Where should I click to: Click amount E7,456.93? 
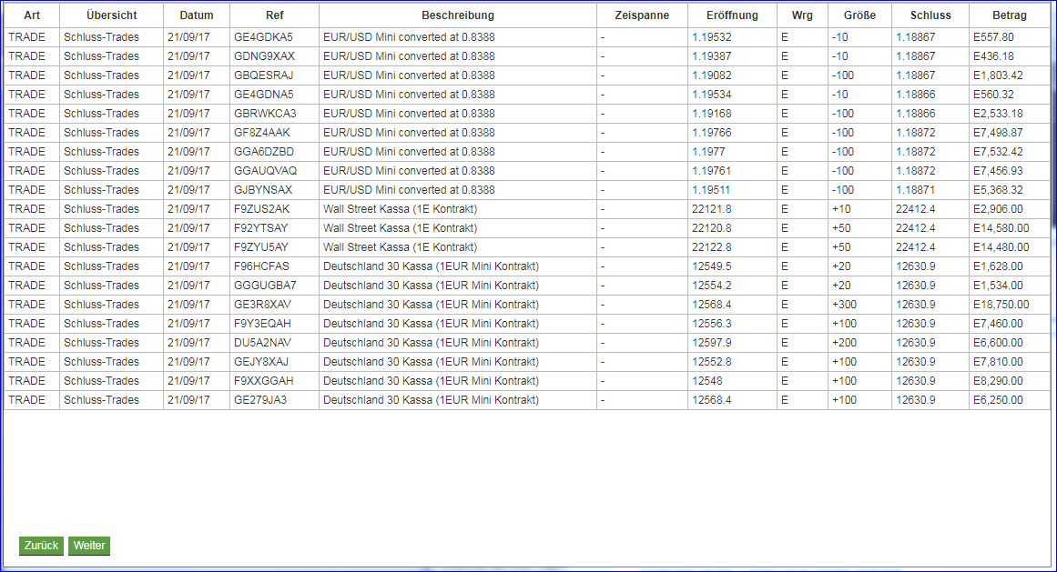click(x=998, y=171)
